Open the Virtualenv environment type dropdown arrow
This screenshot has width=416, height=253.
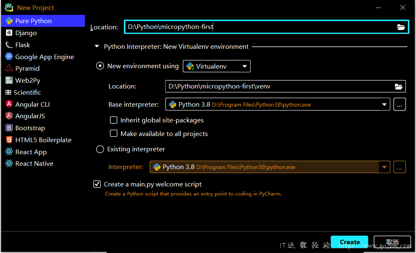[x=245, y=66]
